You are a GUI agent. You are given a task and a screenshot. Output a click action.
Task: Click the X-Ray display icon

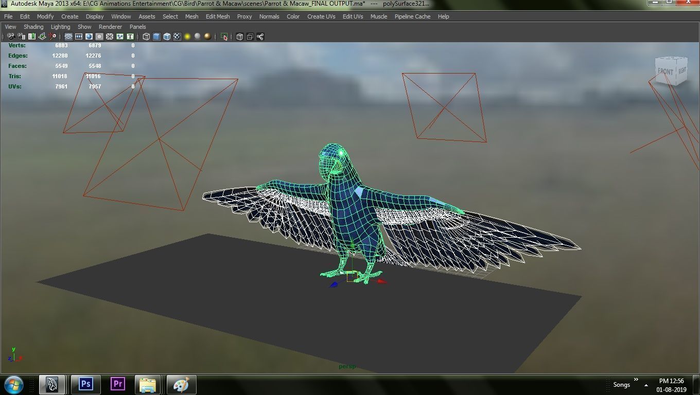tap(239, 37)
